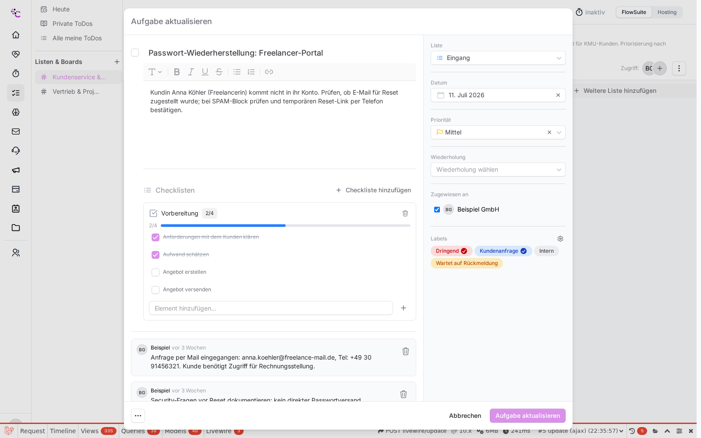
Task: Mark the task title checkbox as done
Action: [x=135, y=53]
